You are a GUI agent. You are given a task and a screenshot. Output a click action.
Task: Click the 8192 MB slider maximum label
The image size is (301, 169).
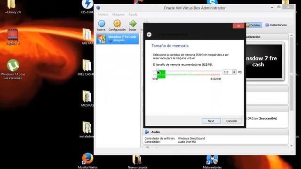pos(215,79)
